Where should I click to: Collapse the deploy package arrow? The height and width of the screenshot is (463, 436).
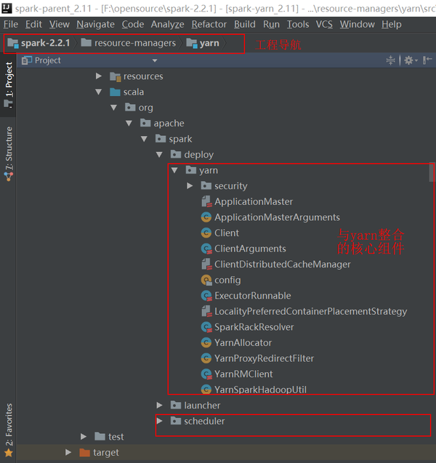click(x=159, y=154)
